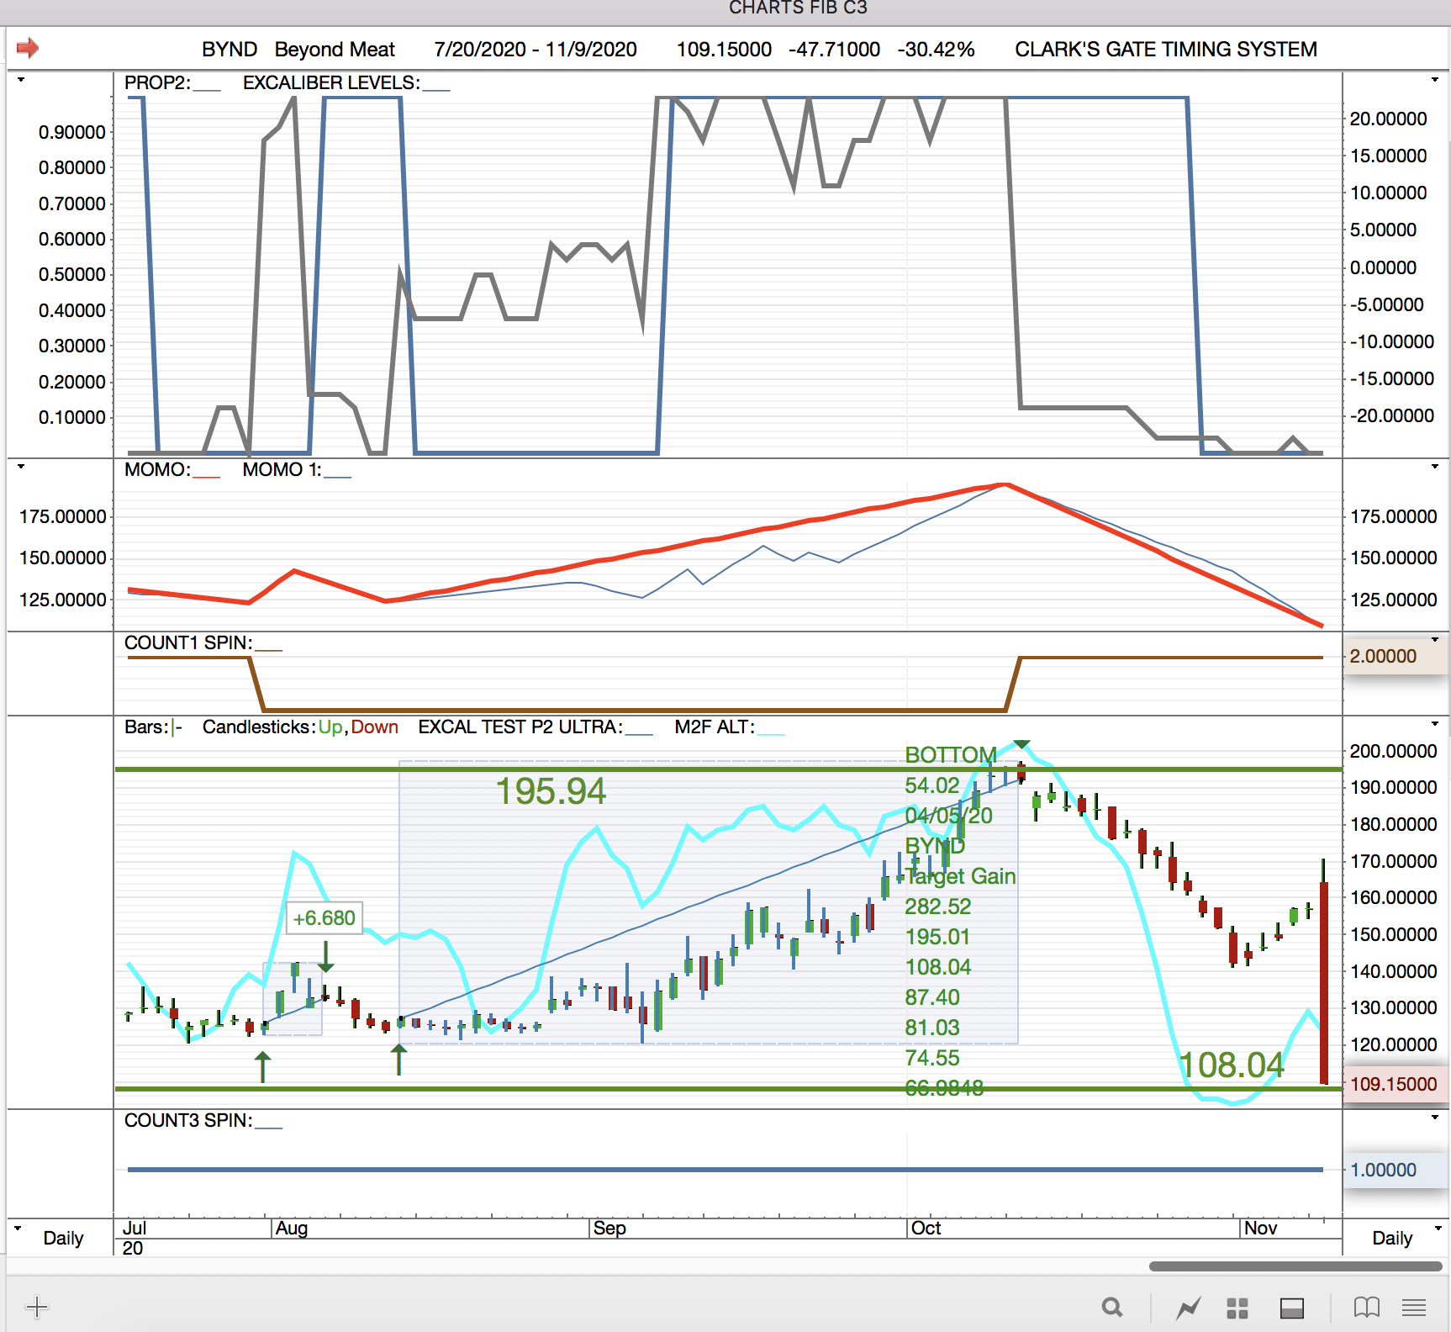Expand the PROP2 pane left dropdown arrow

pos(21,80)
